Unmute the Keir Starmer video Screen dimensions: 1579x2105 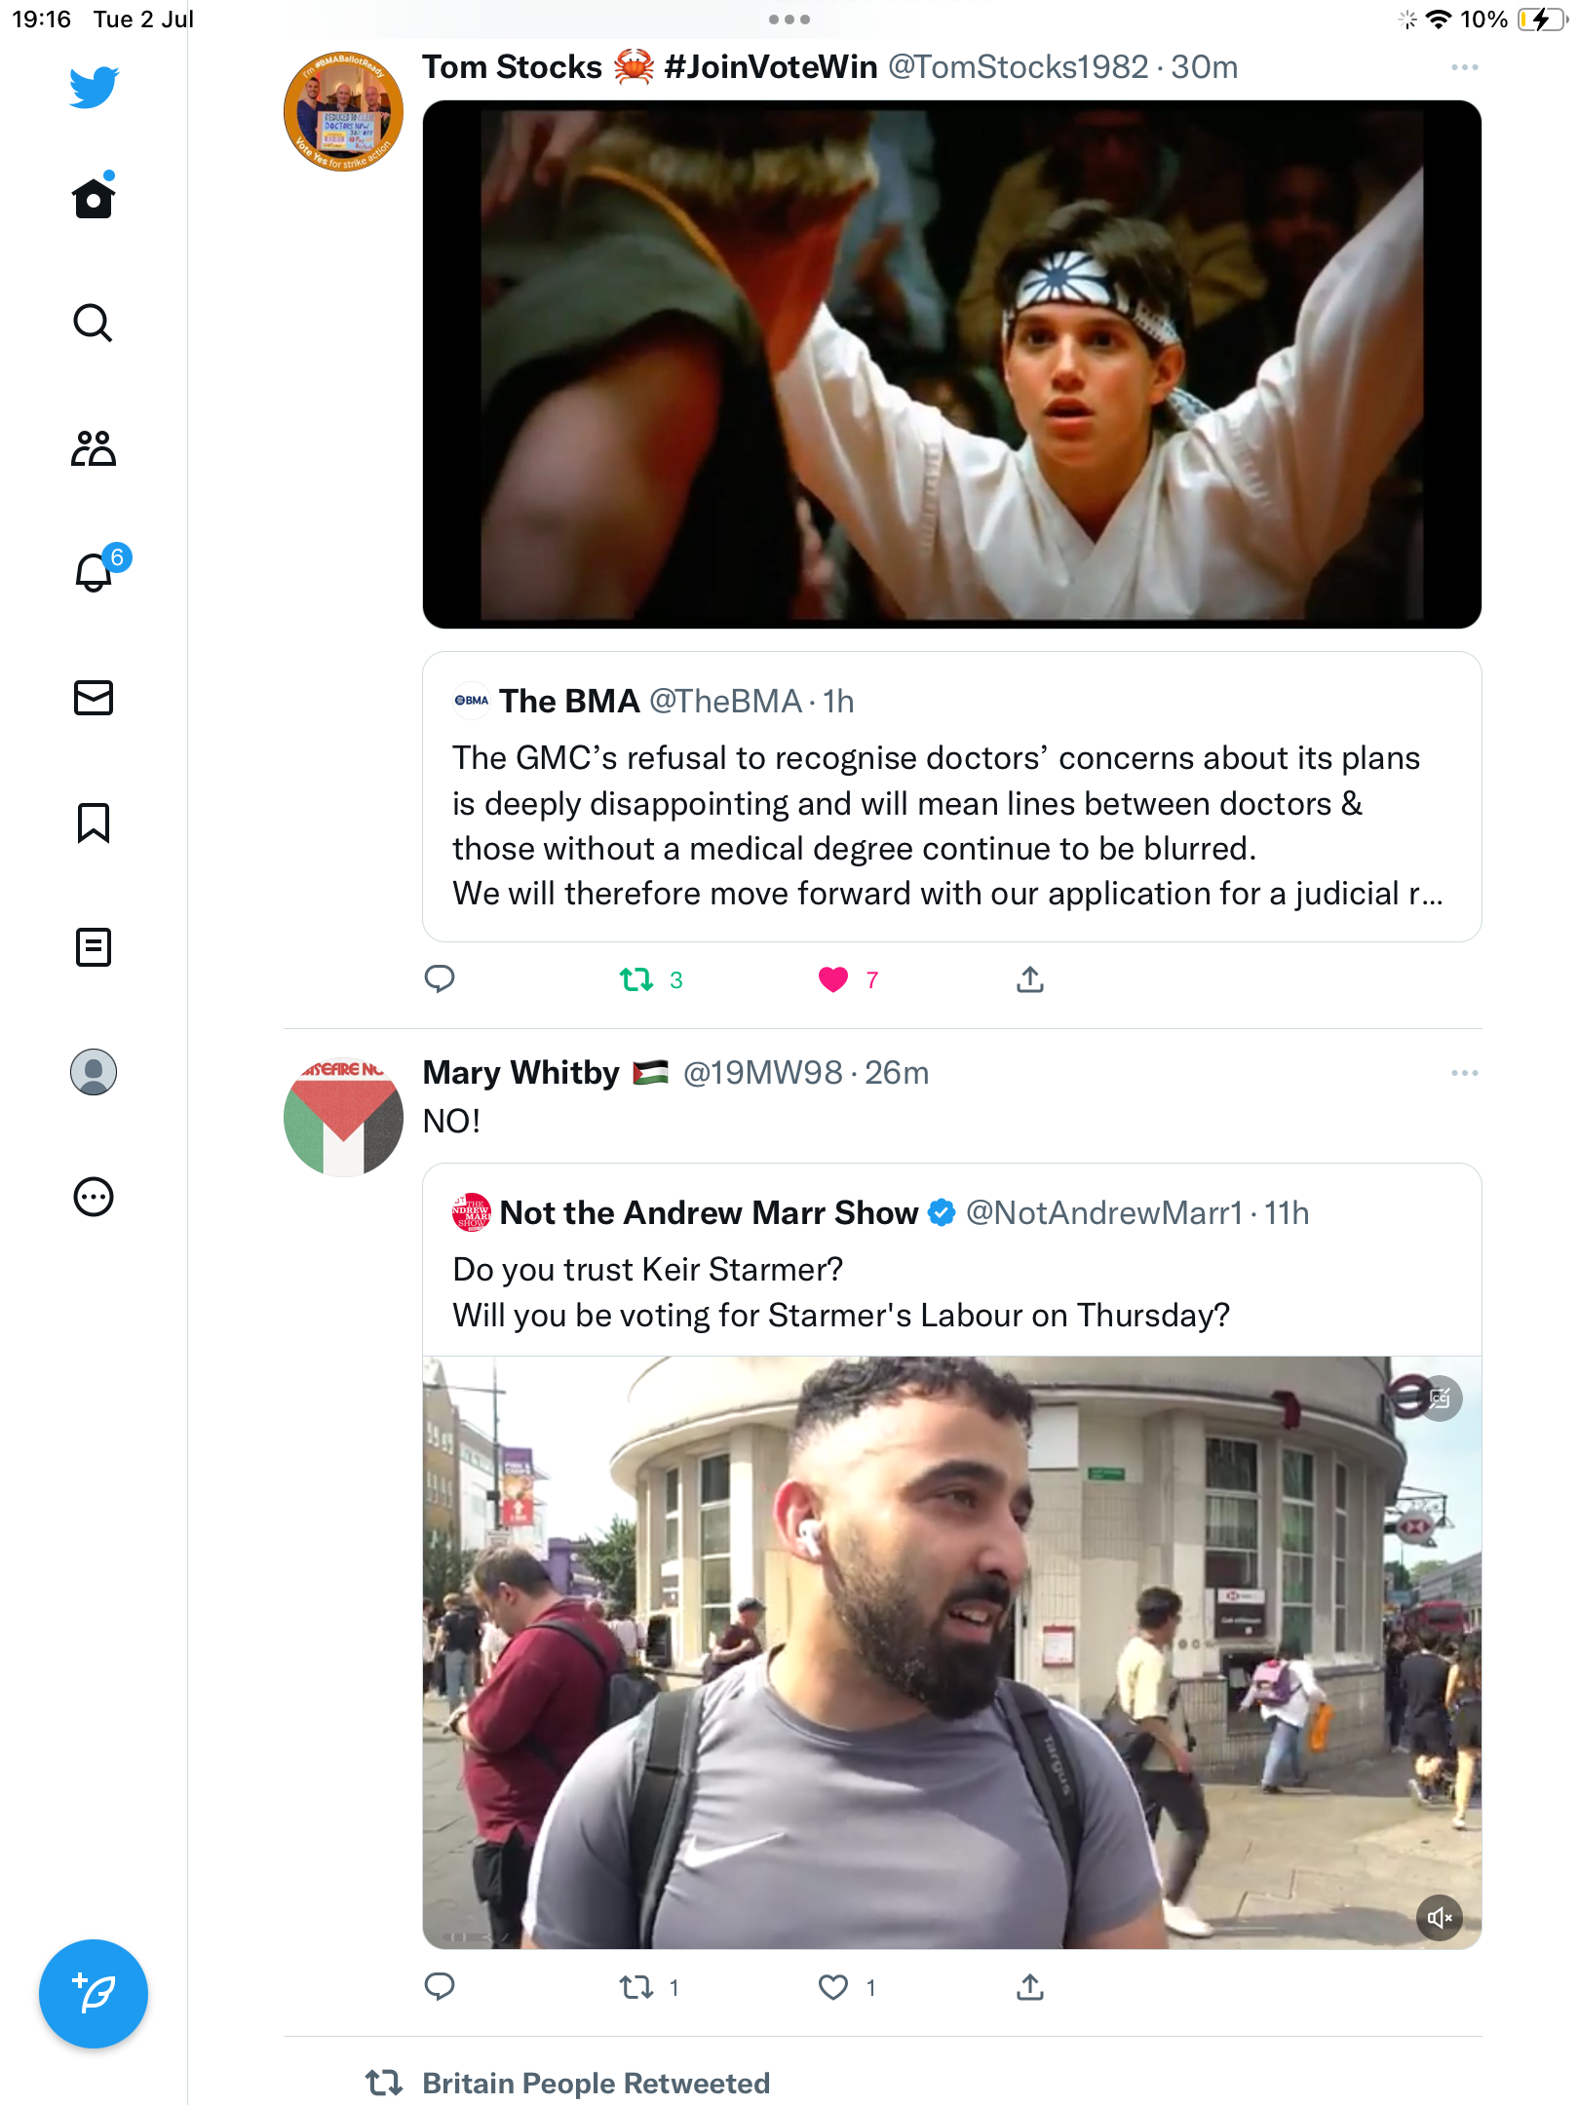pos(1440,1918)
